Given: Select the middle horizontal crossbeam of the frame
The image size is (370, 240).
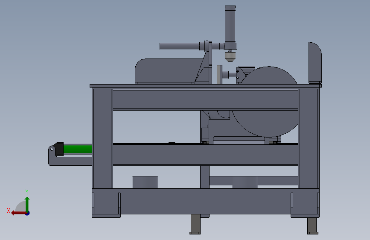Looking at the screenshot, I should coord(205,155).
